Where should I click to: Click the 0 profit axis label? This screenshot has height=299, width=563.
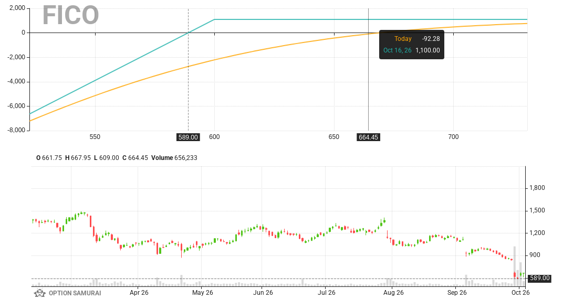click(x=23, y=33)
